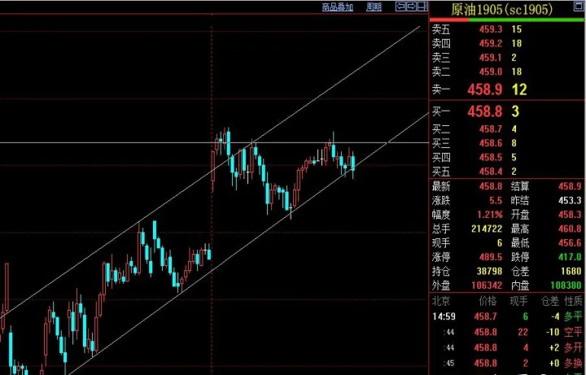
Task: Click the 最低 low price 456.6
Action: tap(570, 243)
